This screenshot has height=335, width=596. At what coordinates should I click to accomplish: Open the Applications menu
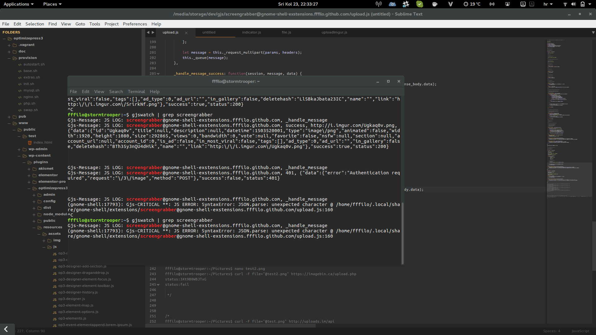[x=19, y=4]
